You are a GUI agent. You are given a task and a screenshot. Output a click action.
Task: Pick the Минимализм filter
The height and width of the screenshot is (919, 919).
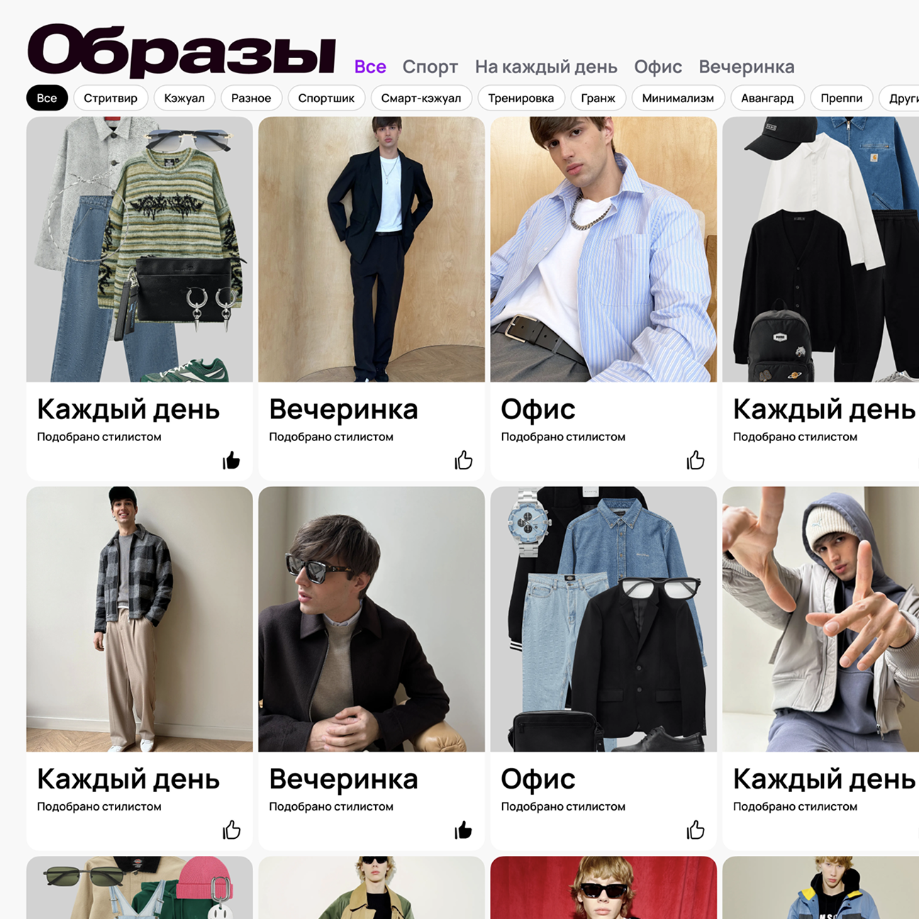click(x=678, y=98)
